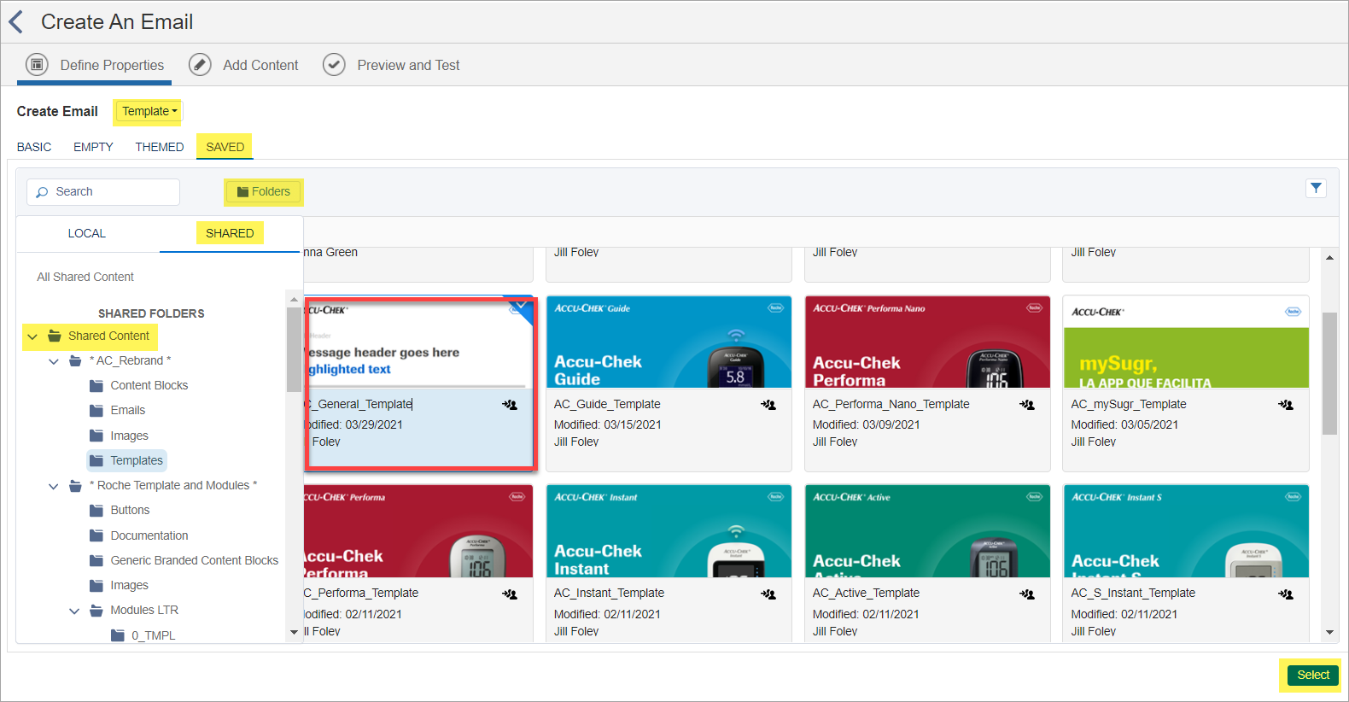Select the AC_General_Template thumbnail

click(x=418, y=342)
